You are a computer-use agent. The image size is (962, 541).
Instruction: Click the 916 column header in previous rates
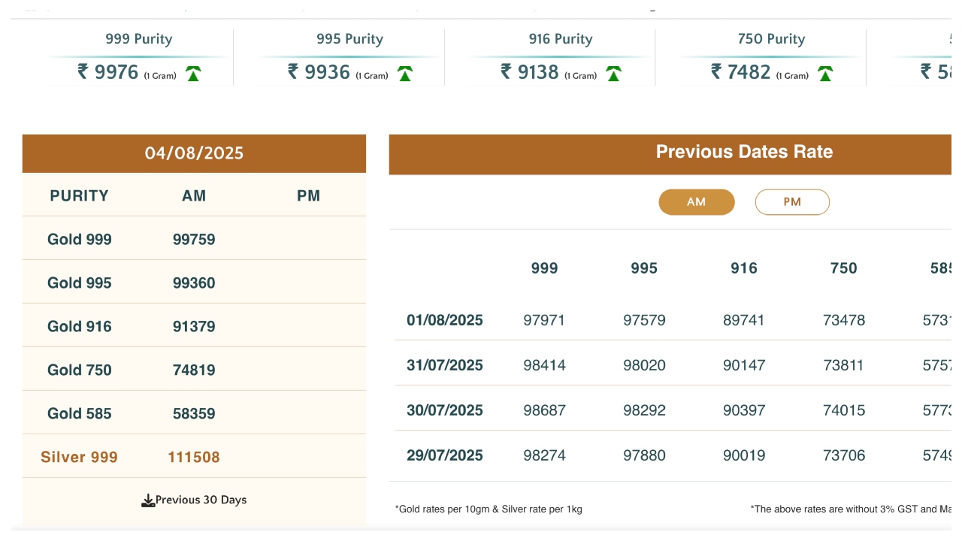[x=744, y=268]
